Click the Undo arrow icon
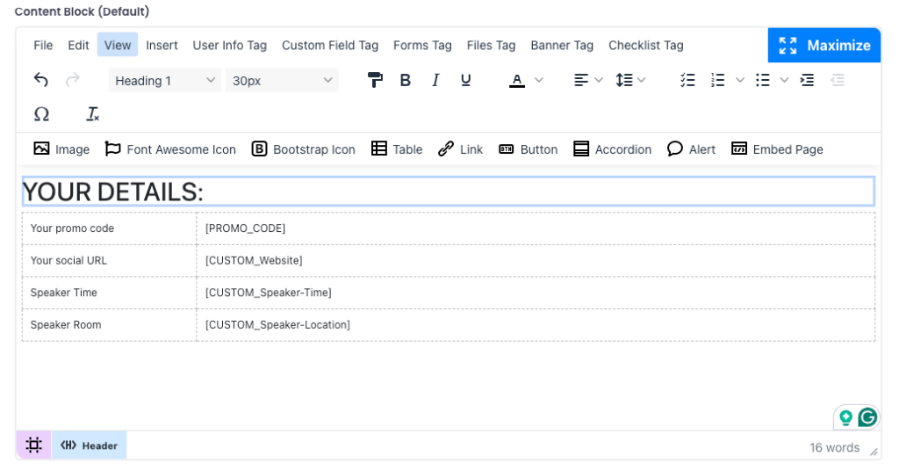 click(x=41, y=80)
